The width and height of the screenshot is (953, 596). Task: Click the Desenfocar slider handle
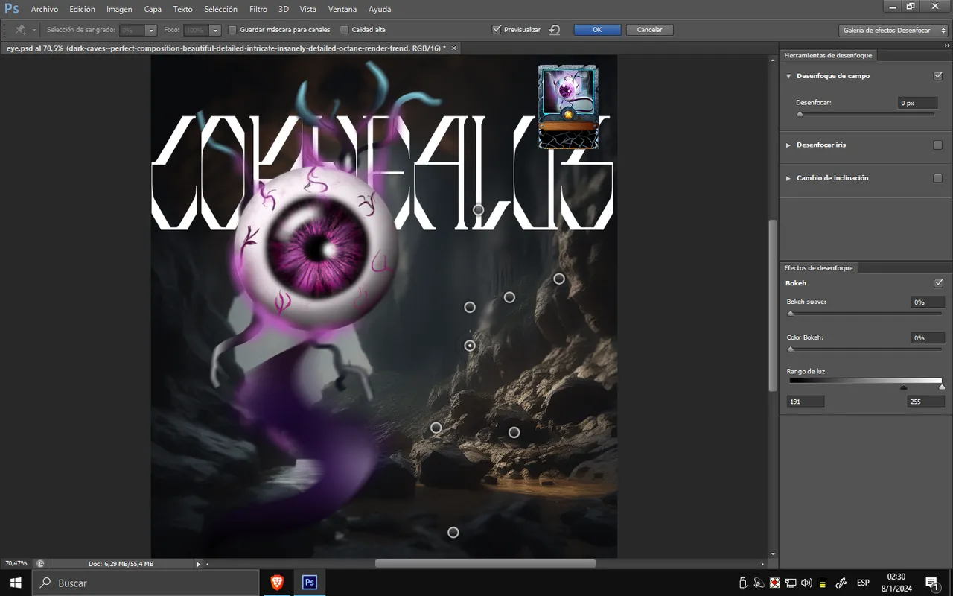800,114
